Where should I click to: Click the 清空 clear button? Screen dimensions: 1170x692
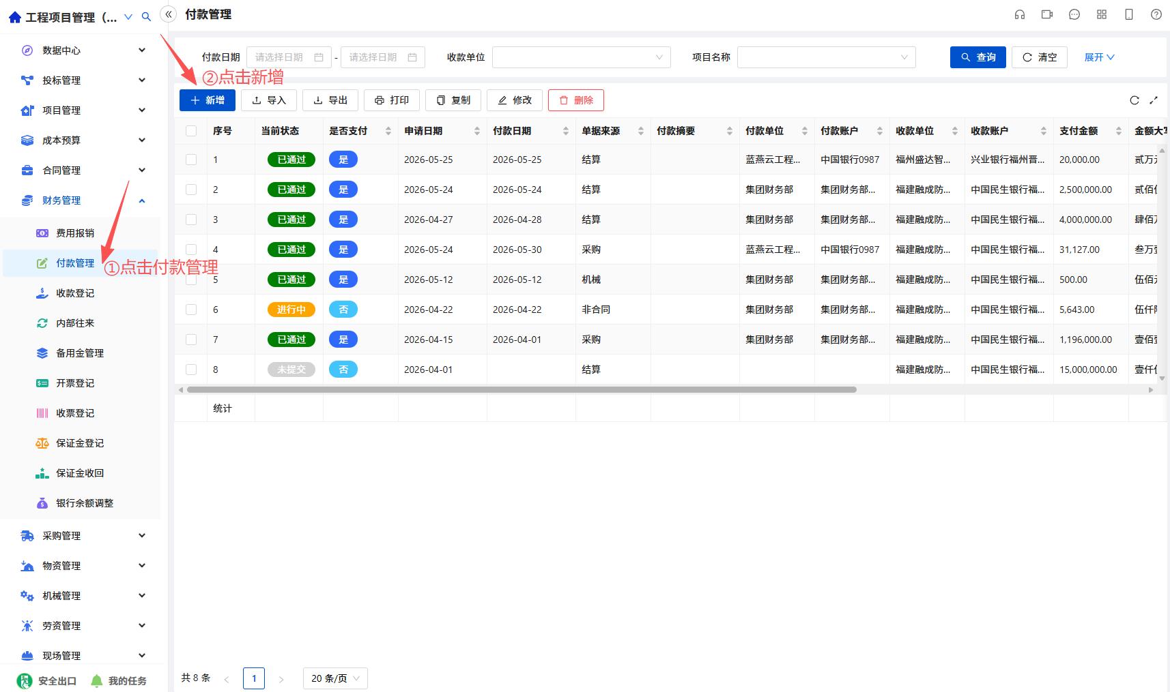point(1040,57)
